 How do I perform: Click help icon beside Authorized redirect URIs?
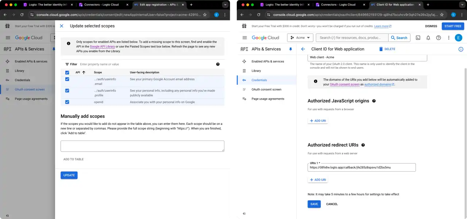[x=363, y=145]
